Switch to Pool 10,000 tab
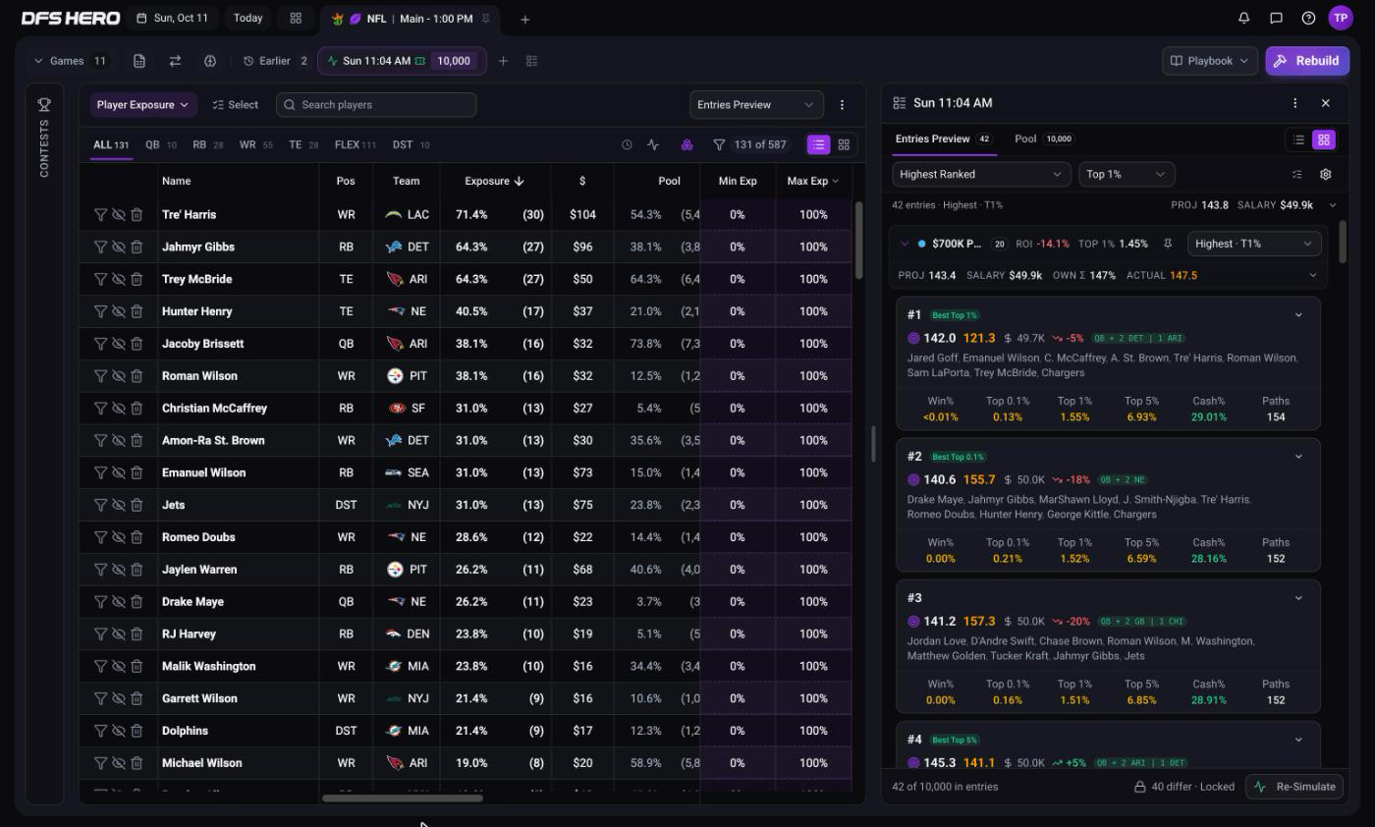The width and height of the screenshot is (1375, 827). pos(1043,138)
